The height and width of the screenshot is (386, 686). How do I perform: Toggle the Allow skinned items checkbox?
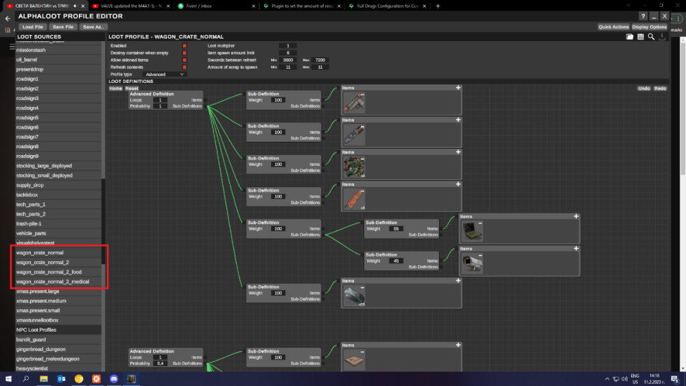tap(185, 60)
